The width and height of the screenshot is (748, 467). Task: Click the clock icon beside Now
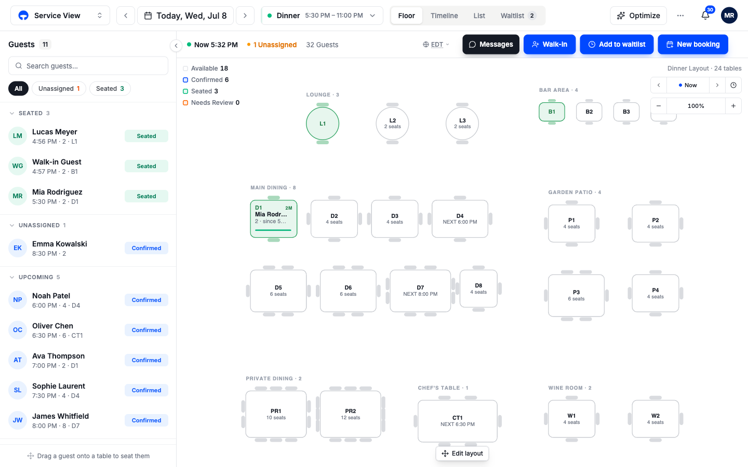(733, 85)
